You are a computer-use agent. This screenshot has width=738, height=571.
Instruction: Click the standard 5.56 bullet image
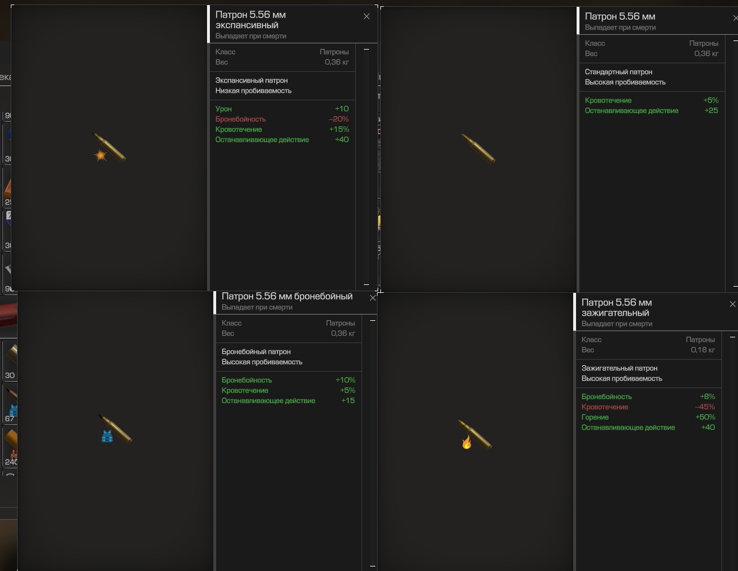(478, 148)
